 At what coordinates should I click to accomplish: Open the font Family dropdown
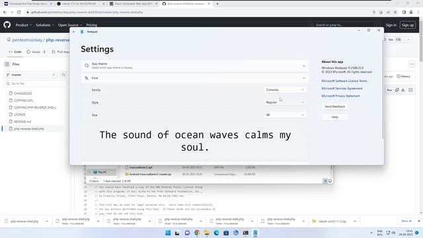point(285,90)
